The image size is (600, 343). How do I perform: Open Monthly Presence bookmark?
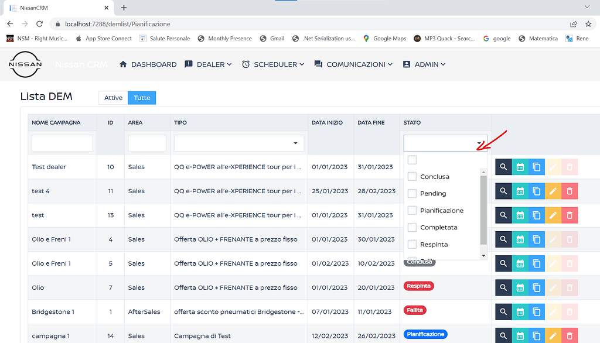224,38
